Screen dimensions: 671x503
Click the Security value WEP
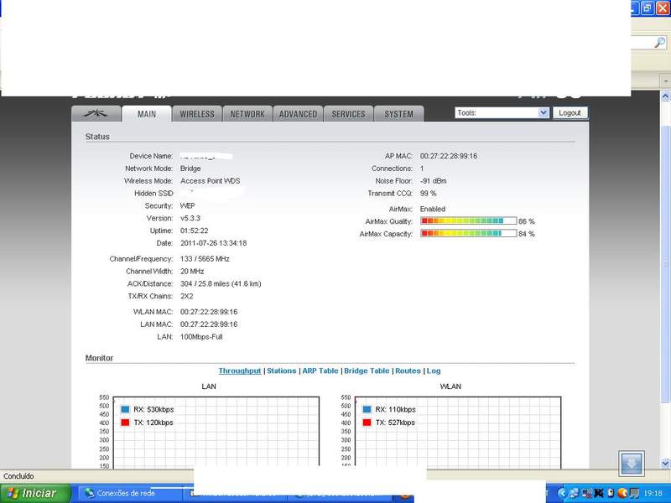187,205
